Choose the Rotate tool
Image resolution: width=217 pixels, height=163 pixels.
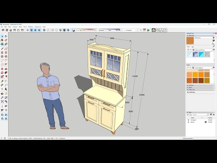tap(2, 73)
